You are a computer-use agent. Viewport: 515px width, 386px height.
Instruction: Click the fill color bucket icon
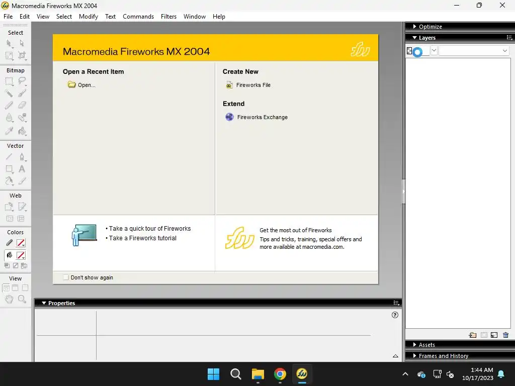[9, 255]
